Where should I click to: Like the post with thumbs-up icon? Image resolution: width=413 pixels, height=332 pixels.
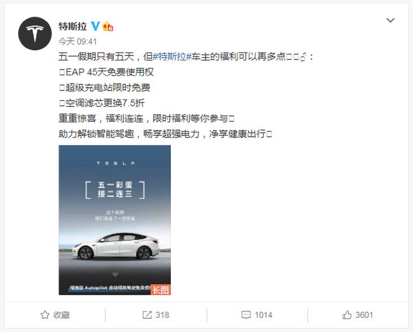coord(347,315)
